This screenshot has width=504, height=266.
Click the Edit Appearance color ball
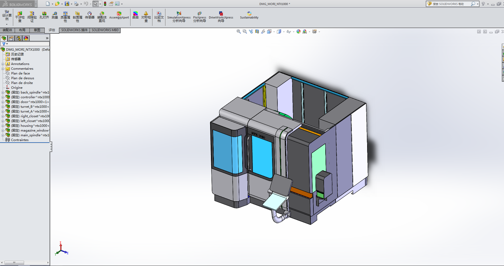pos(299,31)
